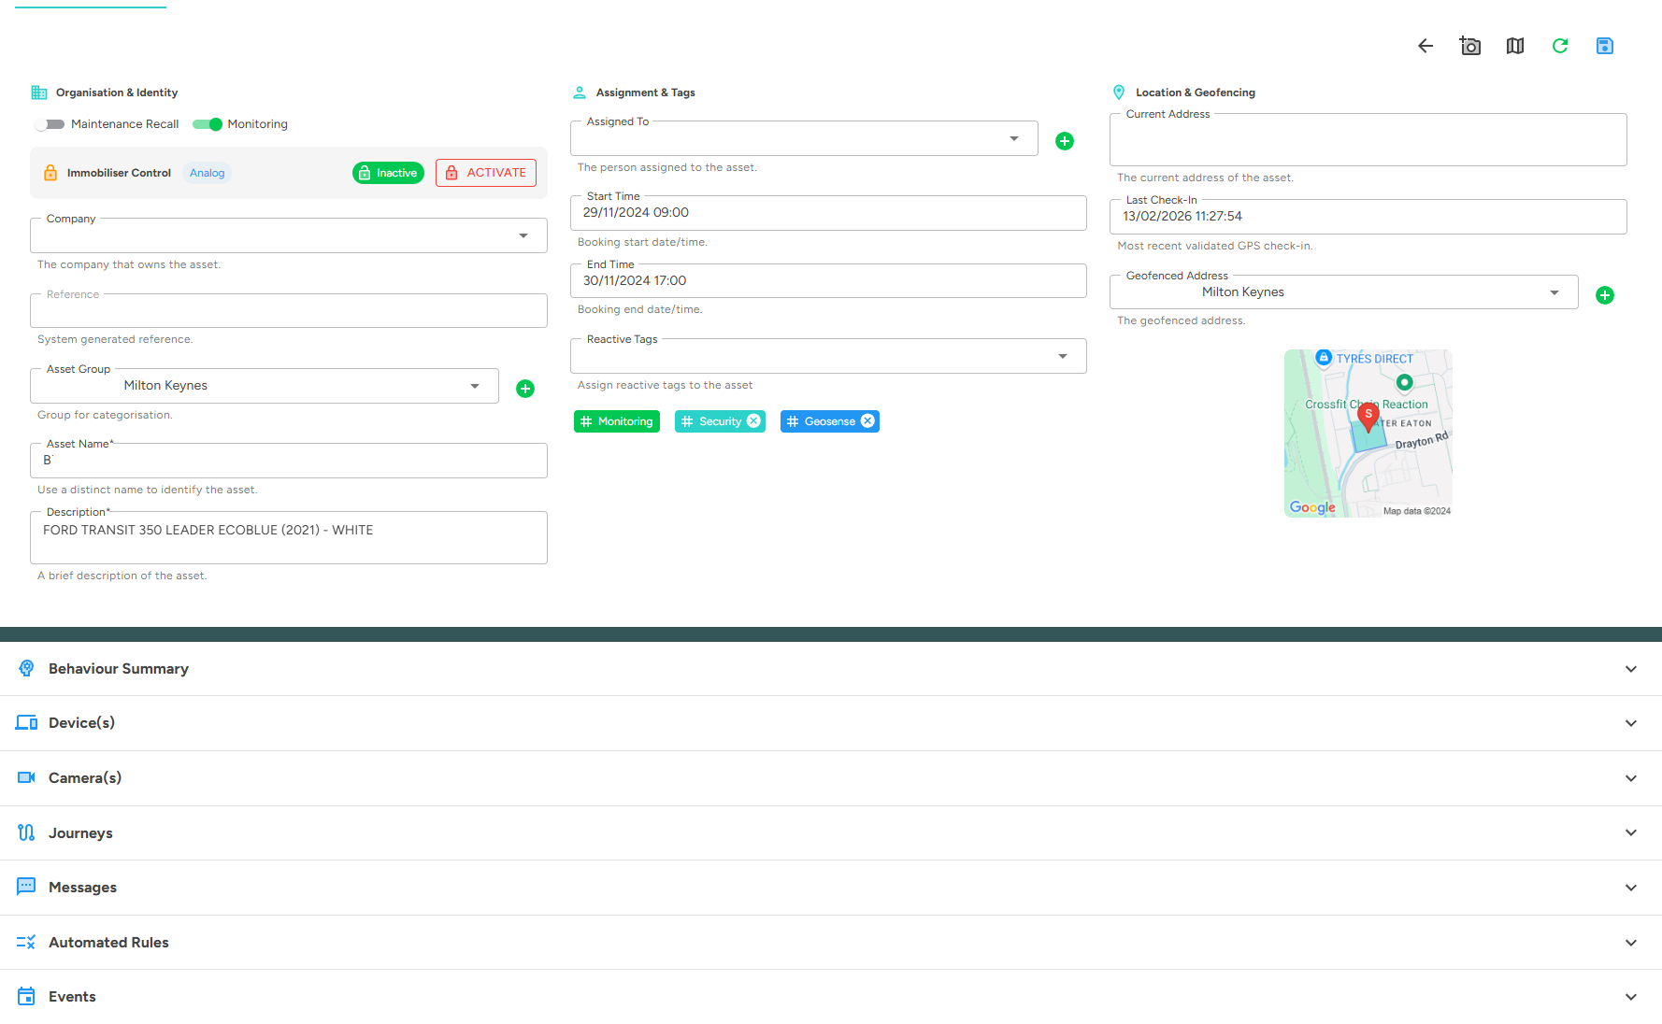Open the Geofenced Address dropdown
Viewport: 1662px width, 1024px height.
pos(1343,292)
